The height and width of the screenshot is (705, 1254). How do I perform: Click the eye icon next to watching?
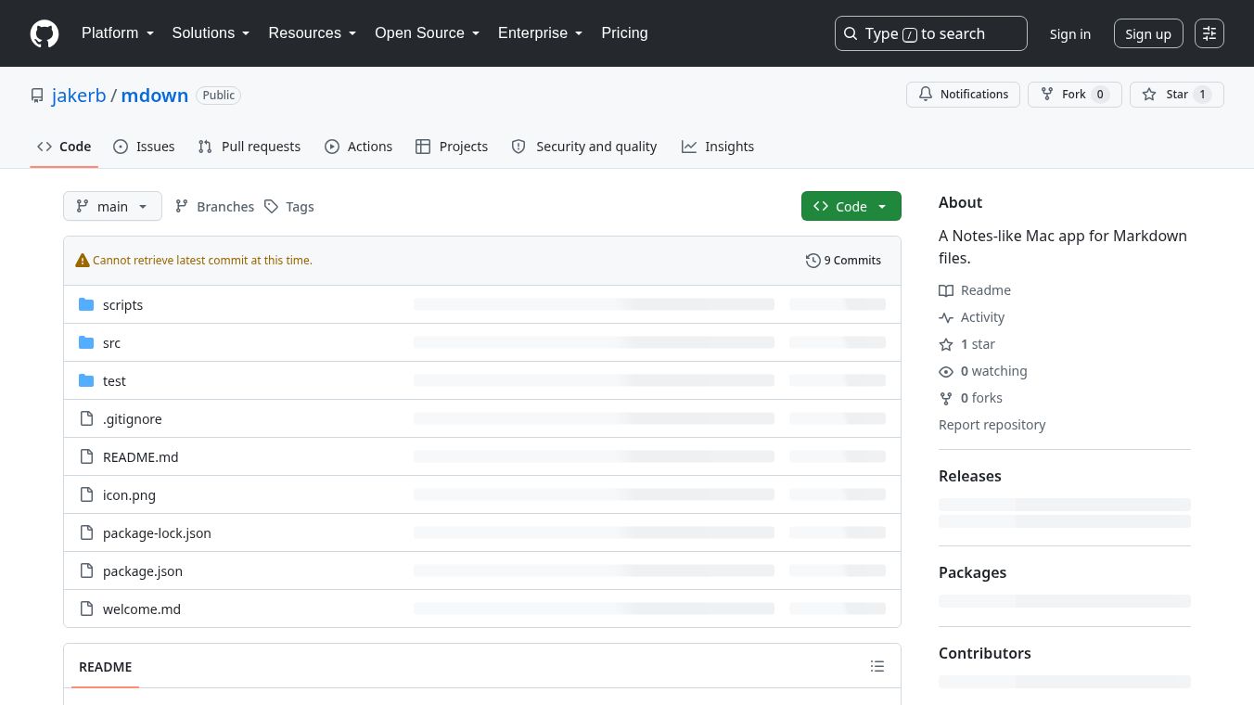point(946,371)
